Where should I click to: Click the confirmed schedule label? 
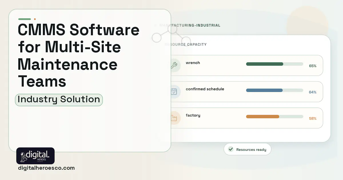point(205,89)
